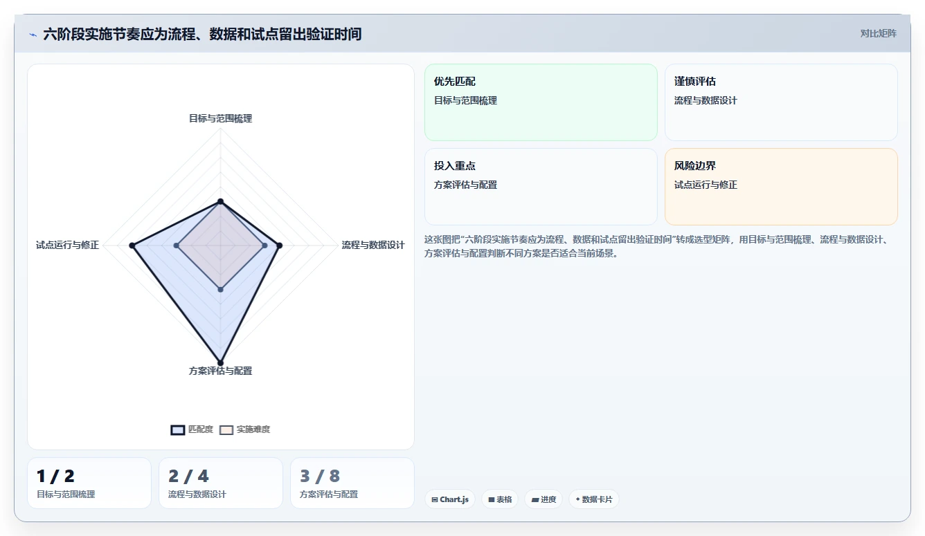
Task: Click the radar point at 目标与范围梳理 top
Action: (x=221, y=201)
